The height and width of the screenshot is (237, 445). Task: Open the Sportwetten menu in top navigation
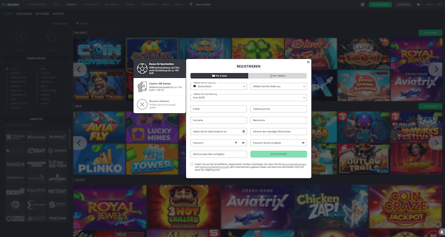[x=38, y=4]
